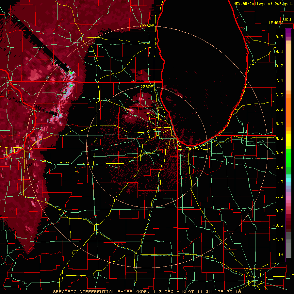Click the 5.8 value on the color scale
The height and width of the screenshot is (294, 294).
pos(279,109)
